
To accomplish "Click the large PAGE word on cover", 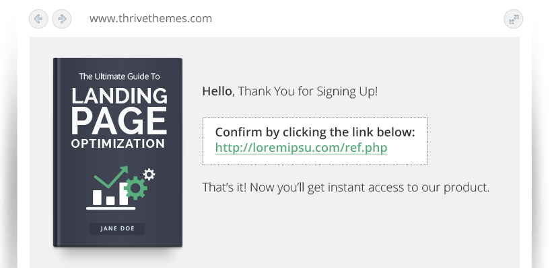I will tap(119, 121).
